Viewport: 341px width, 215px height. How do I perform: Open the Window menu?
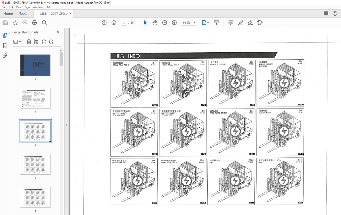37,7
